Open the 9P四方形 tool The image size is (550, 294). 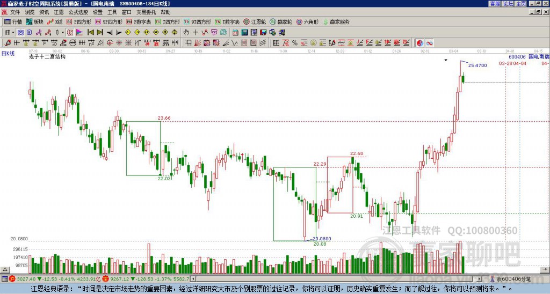click(108, 21)
